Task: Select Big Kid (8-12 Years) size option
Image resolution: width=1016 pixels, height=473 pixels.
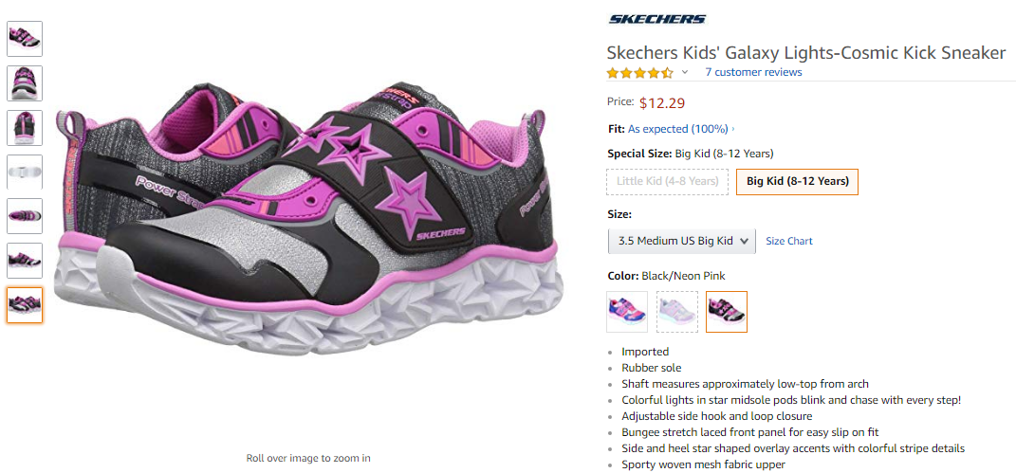Action: coord(797,181)
